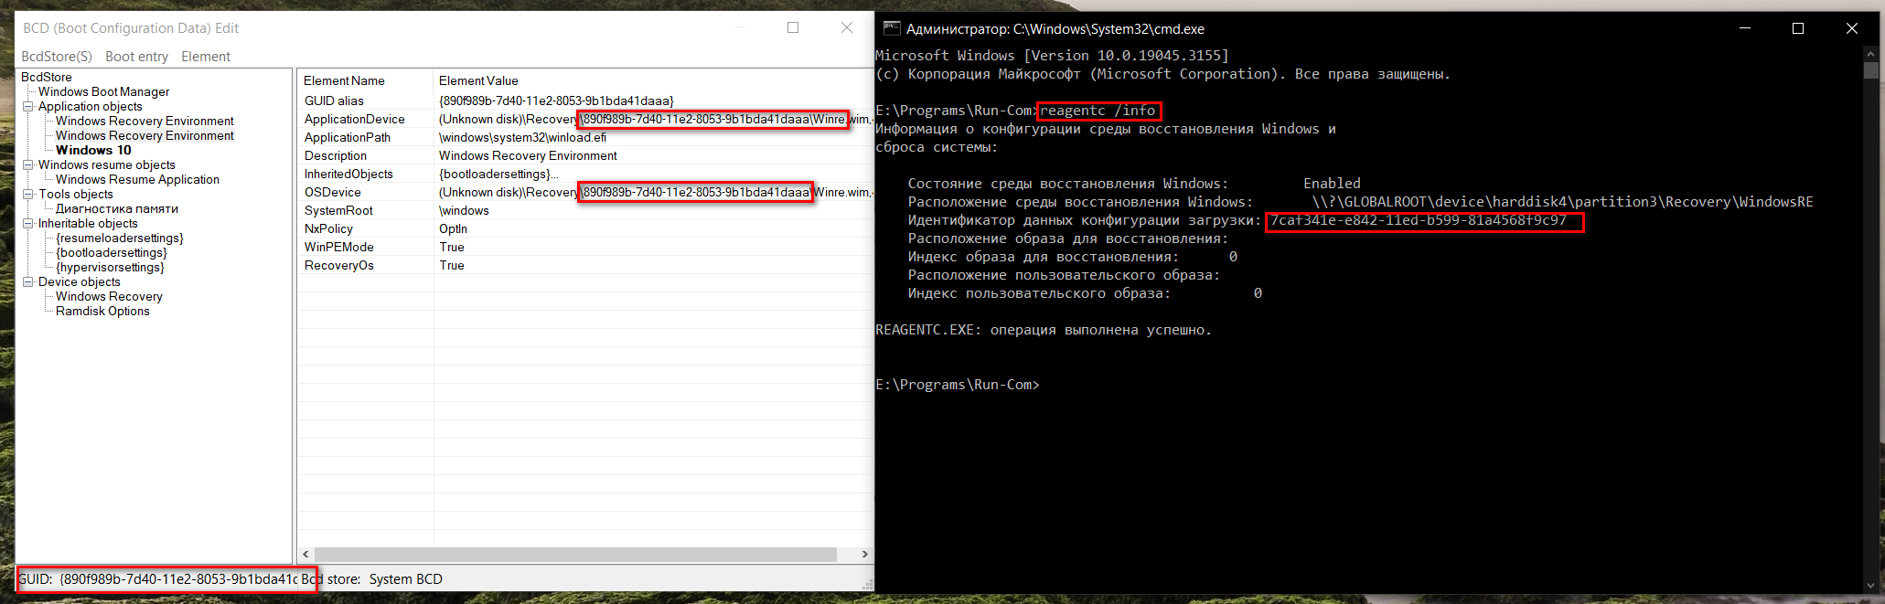Click the cmd.exe title bar icon

click(x=892, y=28)
